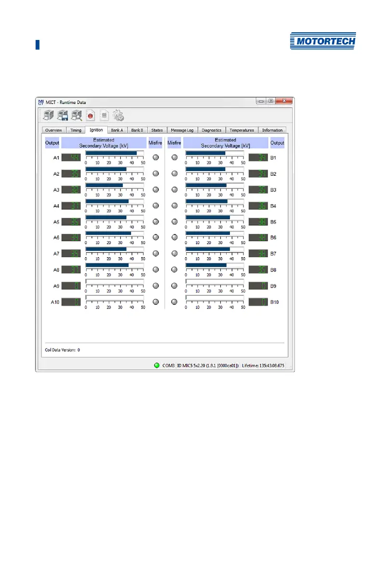
Task: Click the left Output column header
Action: tap(52, 143)
